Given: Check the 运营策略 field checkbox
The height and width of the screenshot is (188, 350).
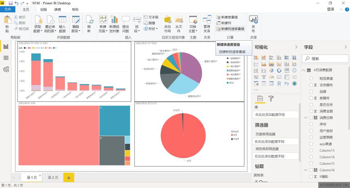Looking at the screenshot, I should [311, 137].
